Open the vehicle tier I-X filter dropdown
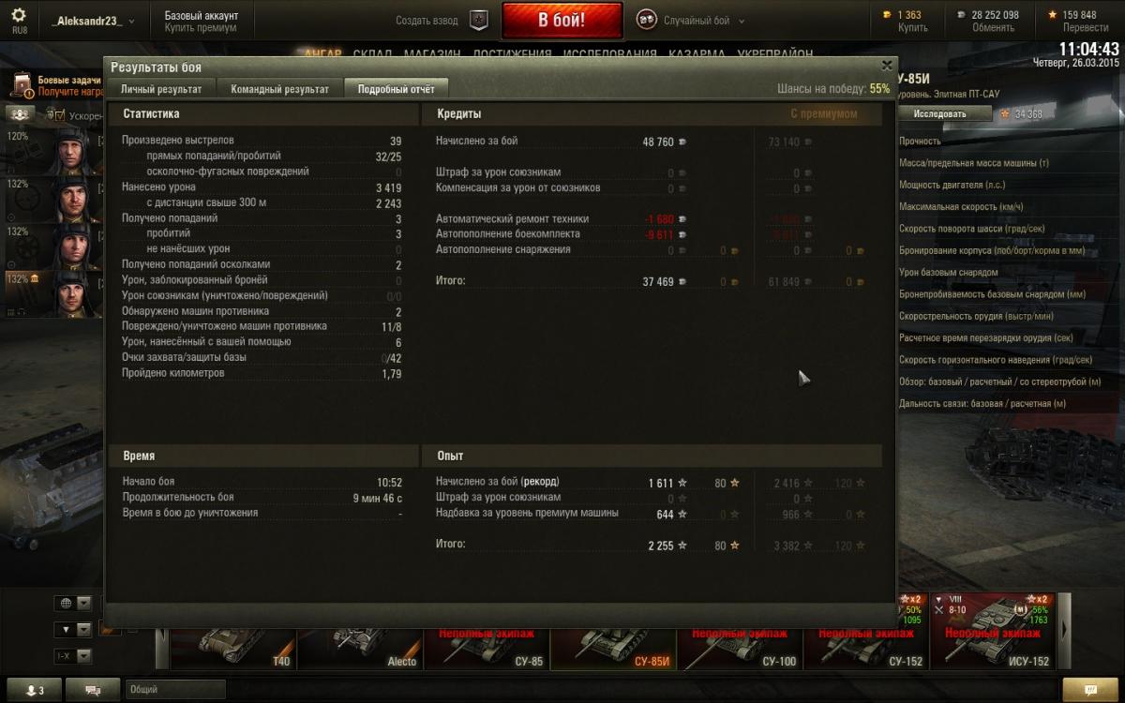This screenshot has width=1125, height=703. pyautogui.click(x=73, y=655)
